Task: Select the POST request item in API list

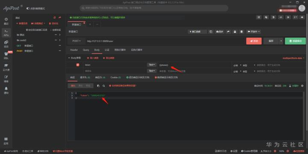Action: click(39, 50)
